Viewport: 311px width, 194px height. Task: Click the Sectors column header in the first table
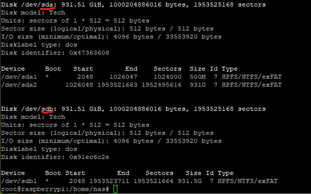coord(168,69)
